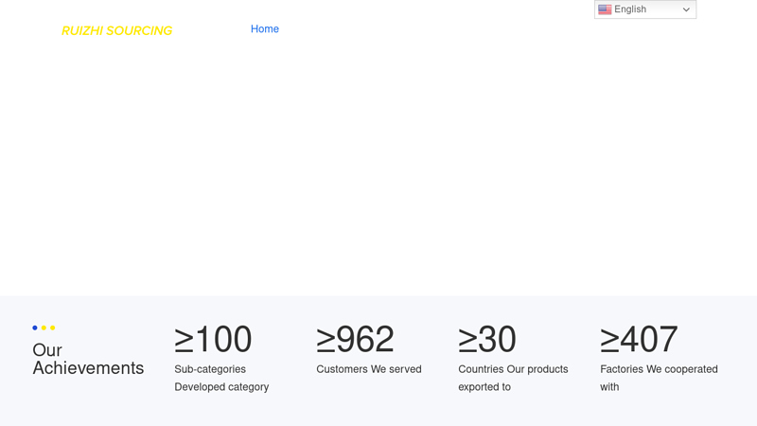
Task: Click the middle yellow dot indicator
Action: 44,328
